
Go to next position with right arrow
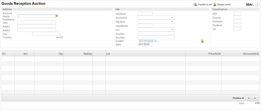pos(255,98)
